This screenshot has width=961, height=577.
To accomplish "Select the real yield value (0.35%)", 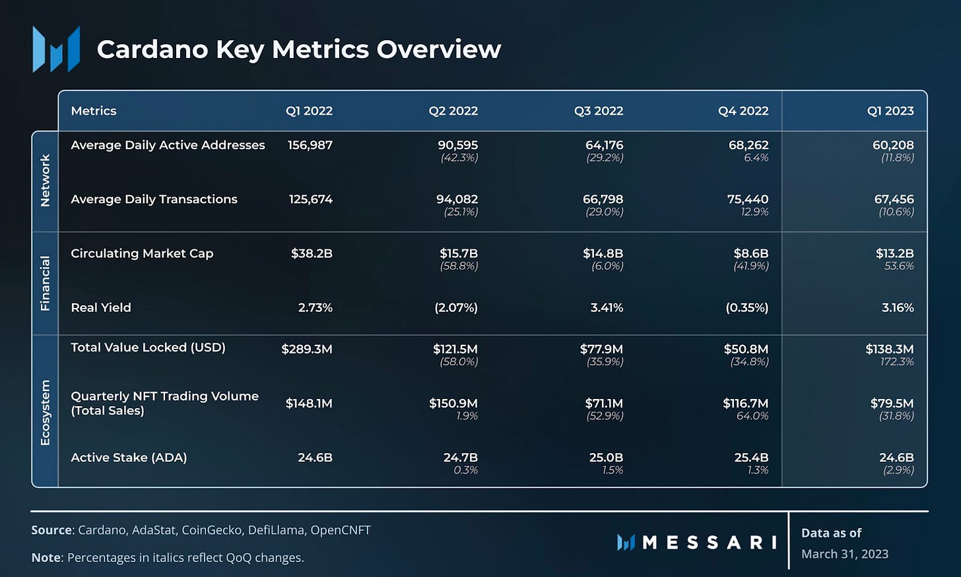I will tap(747, 308).
